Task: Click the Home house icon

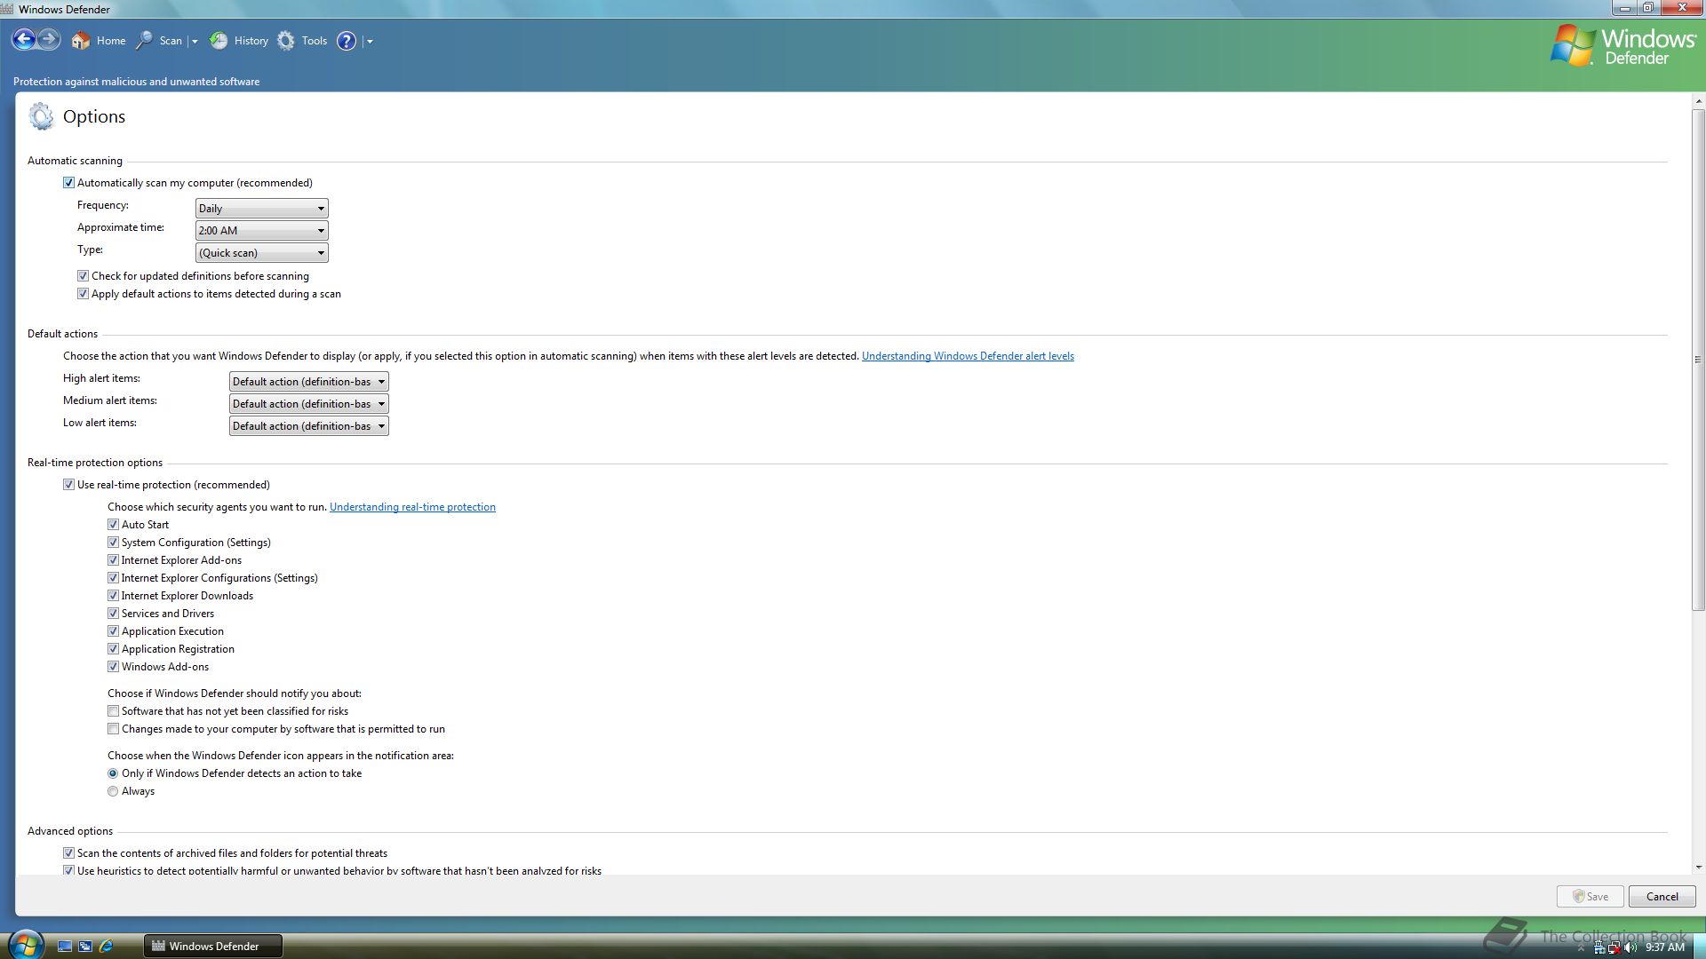Action: click(81, 41)
